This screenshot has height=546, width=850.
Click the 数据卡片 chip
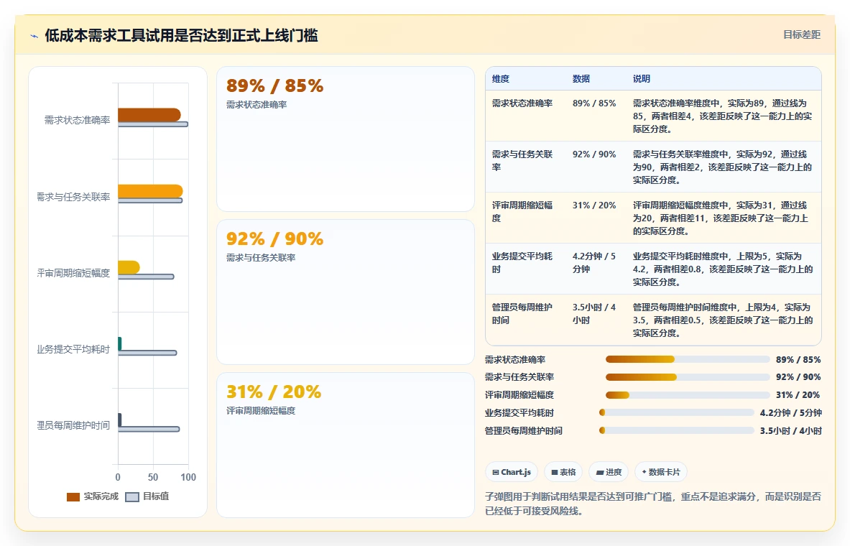pyautogui.click(x=660, y=472)
